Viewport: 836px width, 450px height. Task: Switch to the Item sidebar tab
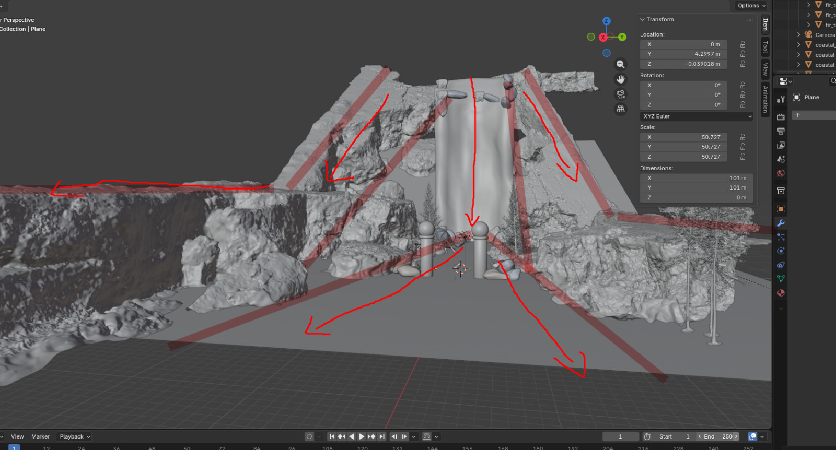(765, 25)
